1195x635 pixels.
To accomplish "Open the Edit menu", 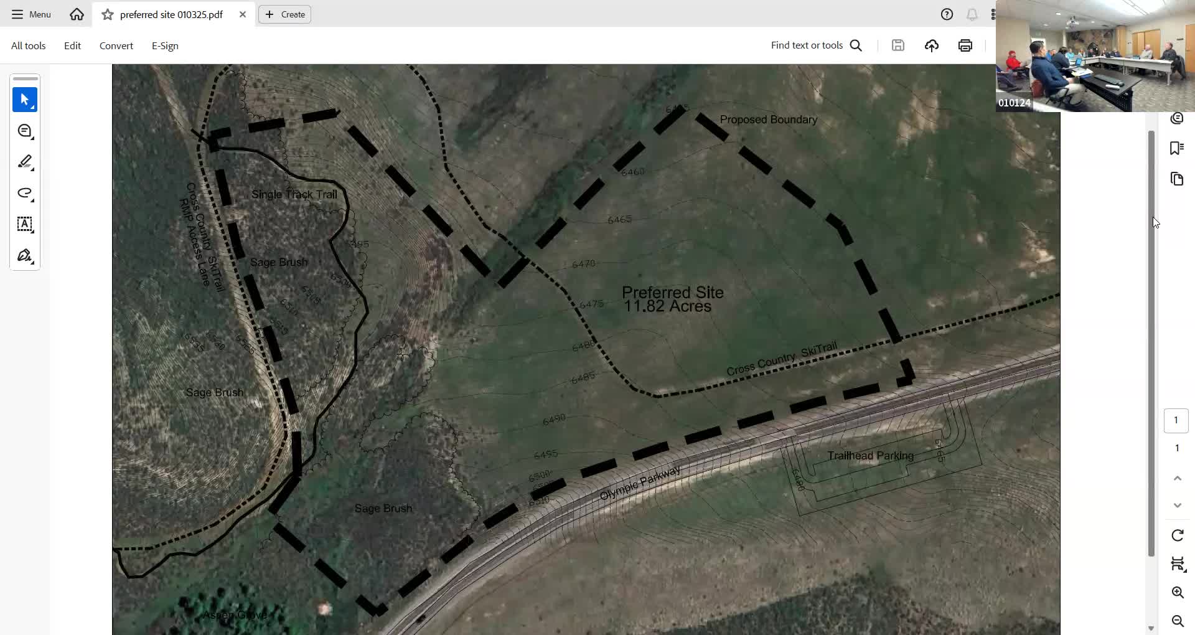I will click(72, 45).
